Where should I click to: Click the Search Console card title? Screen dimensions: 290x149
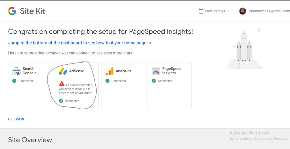tap(30, 71)
